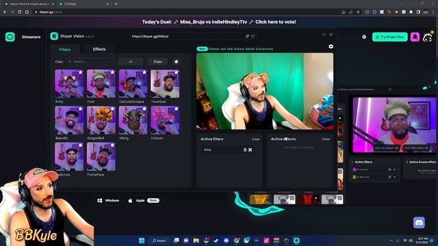This screenshot has width=438, height=246.
Task: Expand the camera source dropdown in background preview
Action: click(386, 148)
